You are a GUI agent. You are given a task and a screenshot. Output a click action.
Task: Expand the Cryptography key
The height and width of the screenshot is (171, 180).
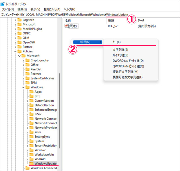[23, 61]
